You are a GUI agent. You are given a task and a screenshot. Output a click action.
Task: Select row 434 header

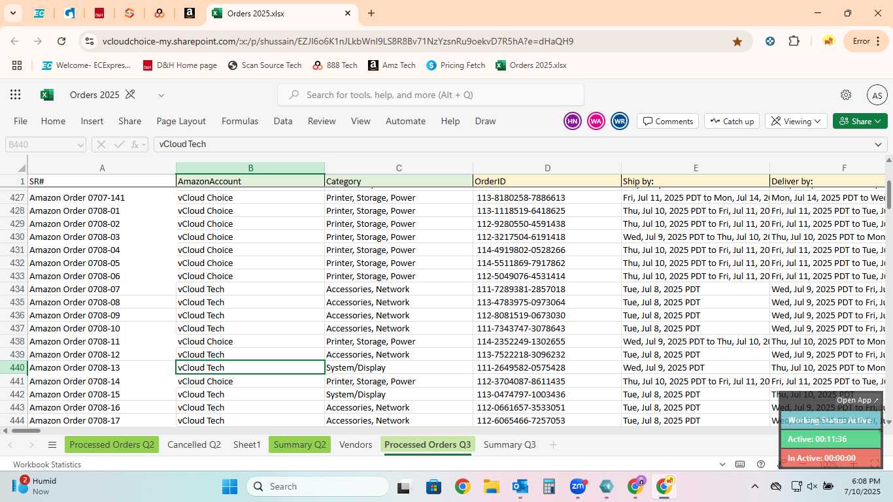pos(14,289)
